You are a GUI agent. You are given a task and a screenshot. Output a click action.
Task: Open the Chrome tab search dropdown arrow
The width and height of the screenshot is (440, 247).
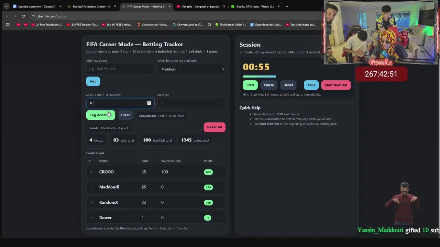coord(6,6)
